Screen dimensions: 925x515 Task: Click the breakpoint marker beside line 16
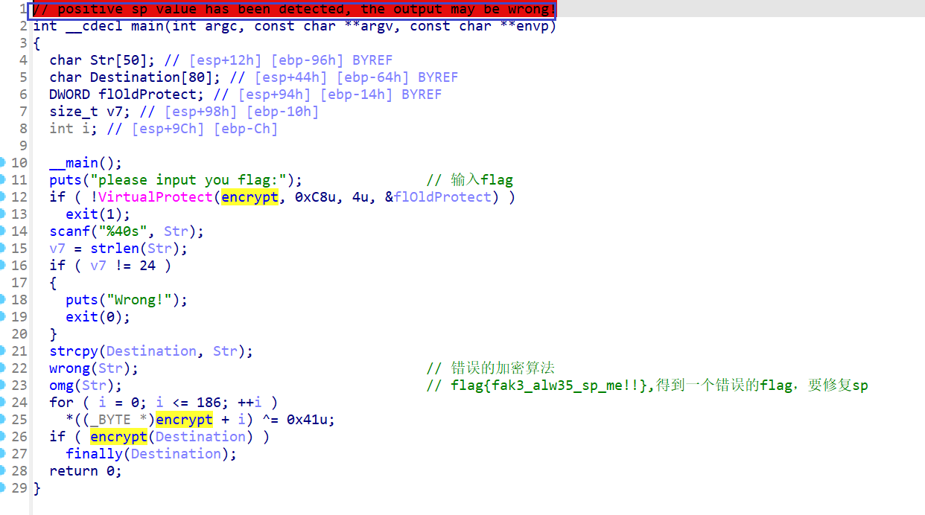point(3,266)
